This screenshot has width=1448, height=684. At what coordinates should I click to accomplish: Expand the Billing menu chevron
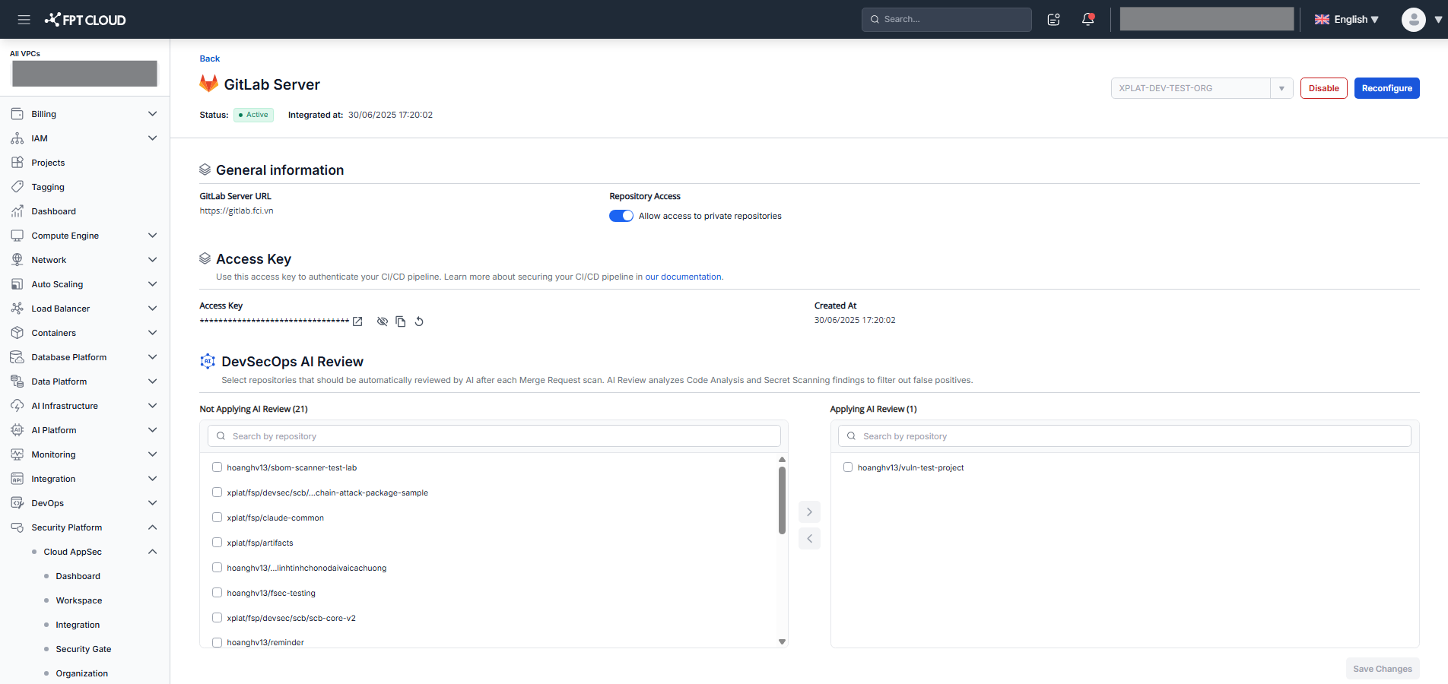pyautogui.click(x=152, y=114)
